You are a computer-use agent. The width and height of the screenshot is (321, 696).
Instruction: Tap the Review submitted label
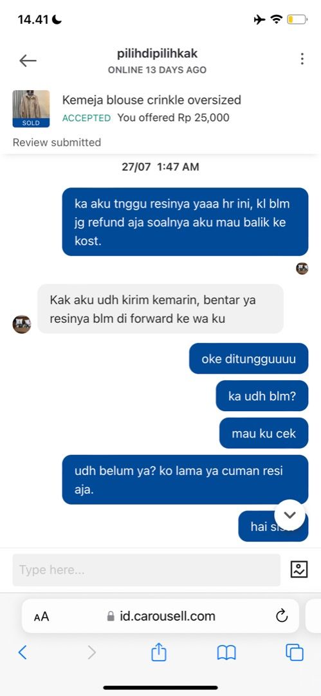tap(57, 142)
